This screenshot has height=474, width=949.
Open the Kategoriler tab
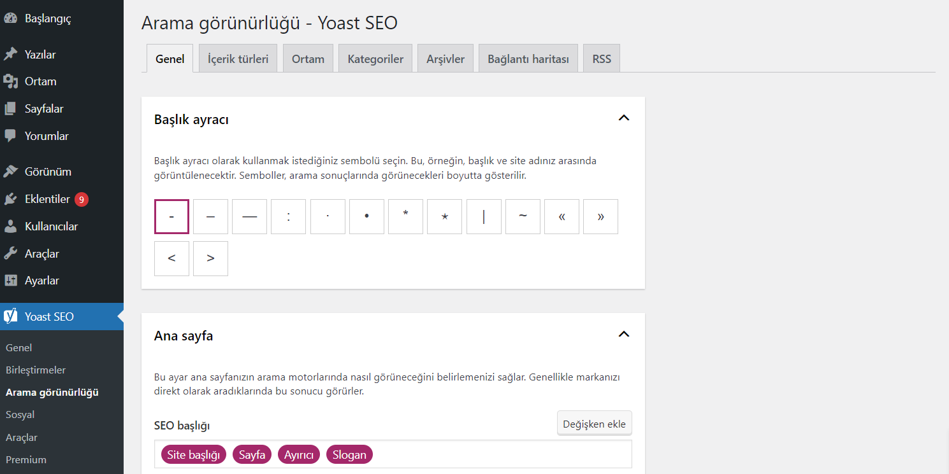375,59
